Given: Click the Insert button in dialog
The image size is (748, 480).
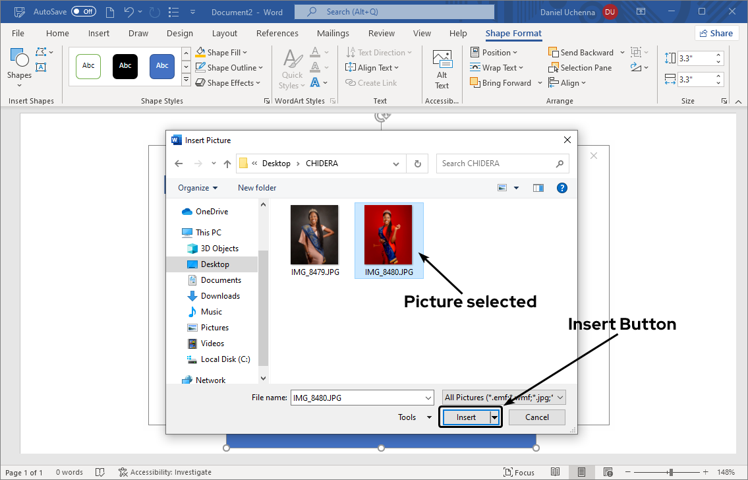Looking at the screenshot, I should (x=466, y=417).
